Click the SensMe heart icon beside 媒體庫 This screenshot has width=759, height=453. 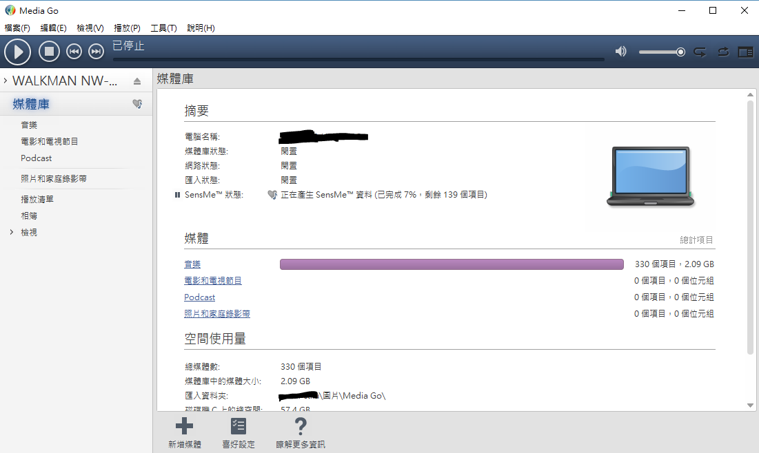(137, 103)
